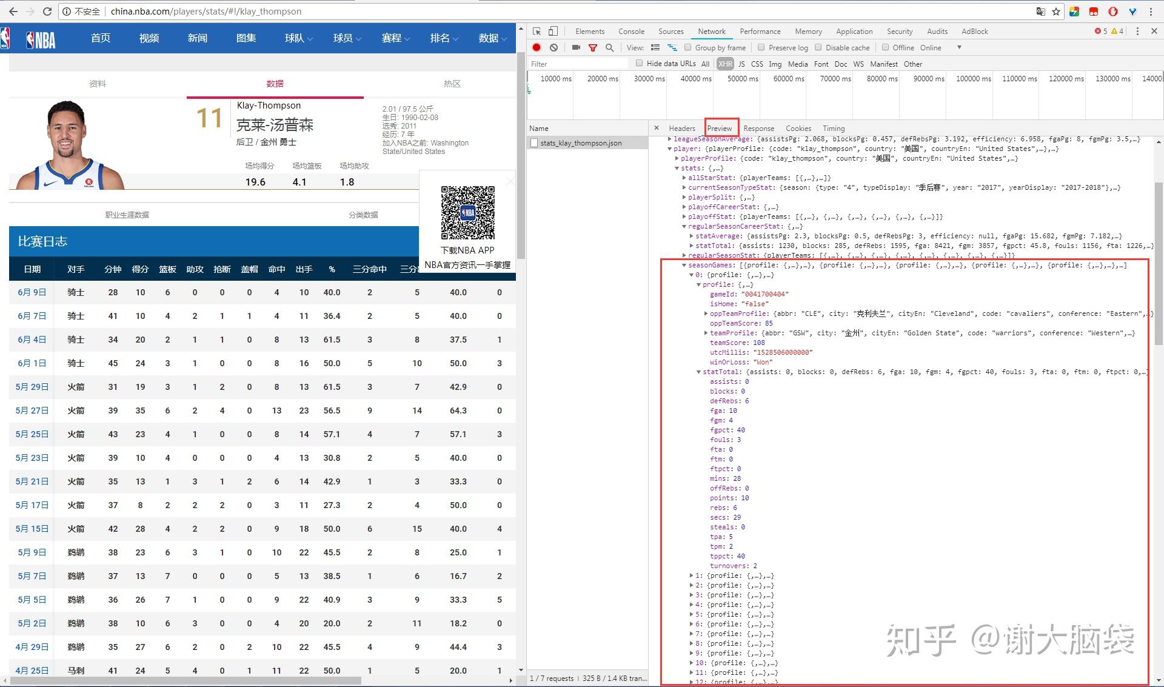
Task: Open the 赛程 dropdown in the navigation bar
Action: [x=396, y=38]
